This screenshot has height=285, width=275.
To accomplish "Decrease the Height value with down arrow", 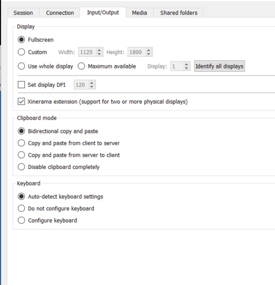I will coord(148,54).
